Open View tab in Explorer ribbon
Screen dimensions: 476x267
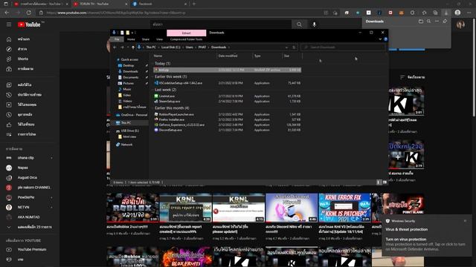pos(159,39)
